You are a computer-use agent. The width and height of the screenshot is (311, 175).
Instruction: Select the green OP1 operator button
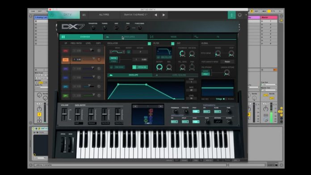(x=66, y=96)
